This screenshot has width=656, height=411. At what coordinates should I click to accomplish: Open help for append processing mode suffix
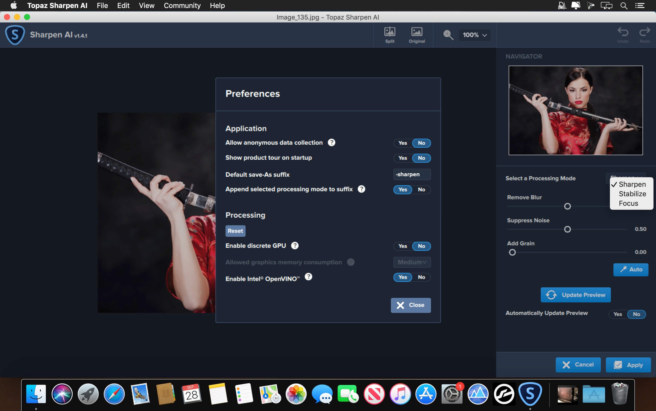click(361, 189)
